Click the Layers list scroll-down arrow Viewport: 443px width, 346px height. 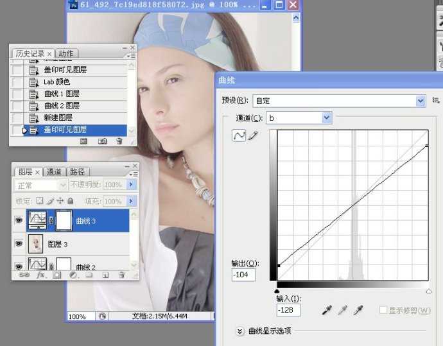pos(134,265)
